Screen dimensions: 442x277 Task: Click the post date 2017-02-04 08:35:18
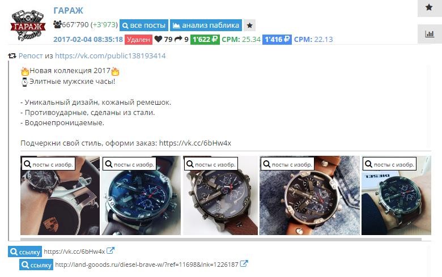88,39
